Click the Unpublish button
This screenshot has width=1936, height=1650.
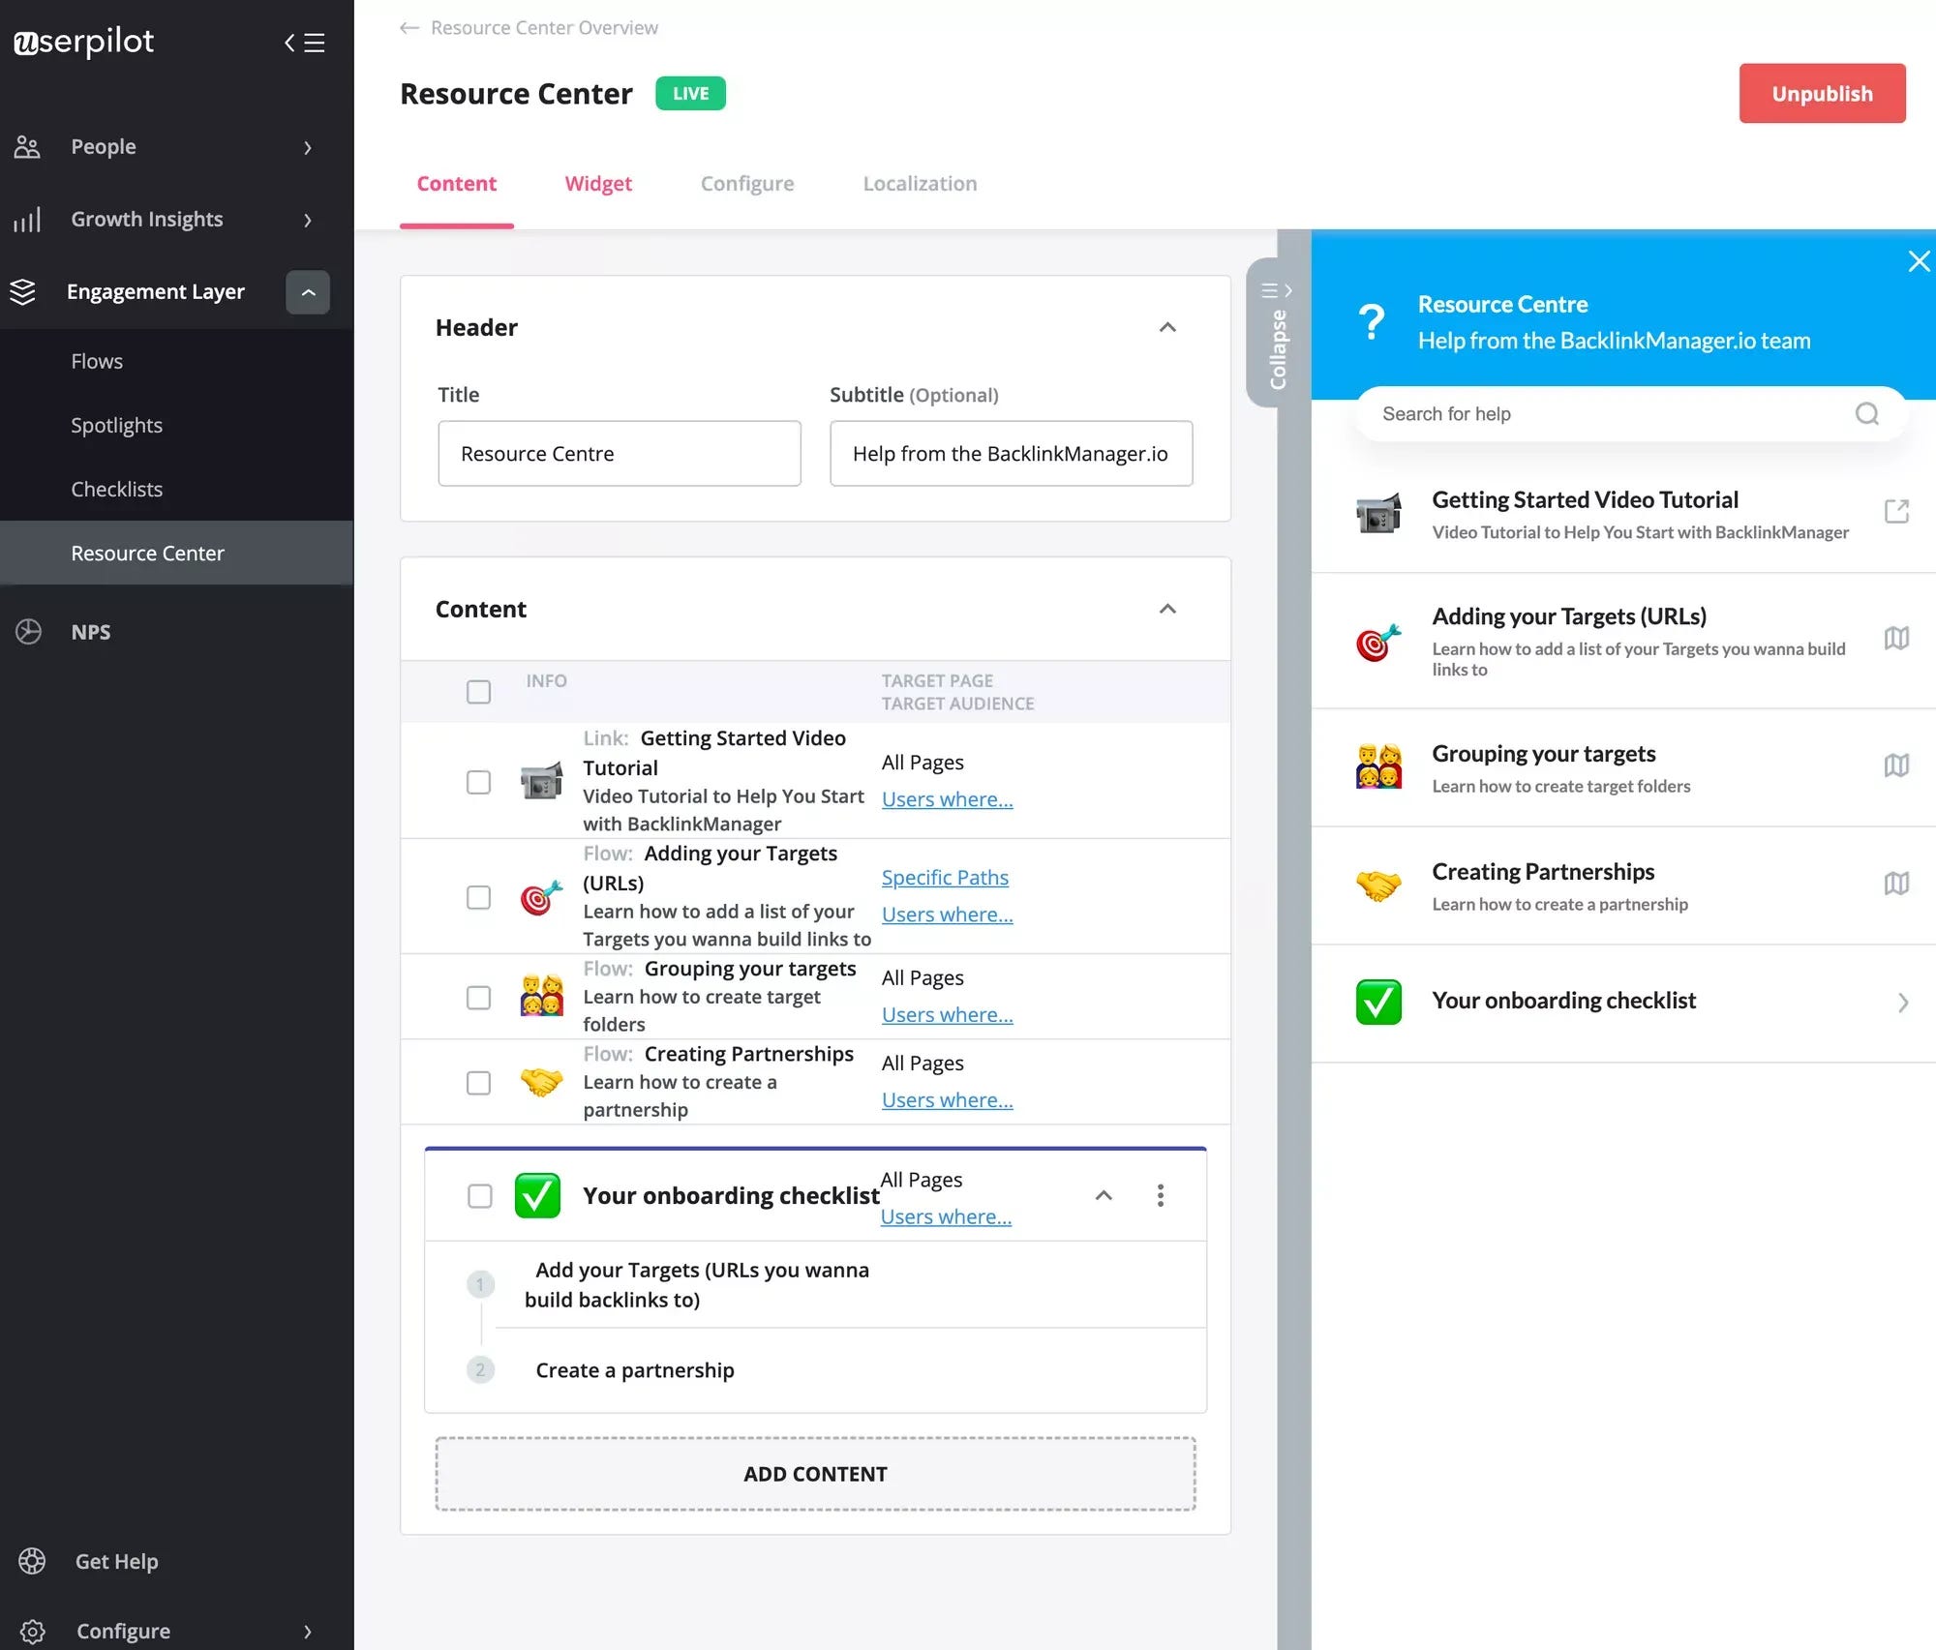coord(1822,94)
